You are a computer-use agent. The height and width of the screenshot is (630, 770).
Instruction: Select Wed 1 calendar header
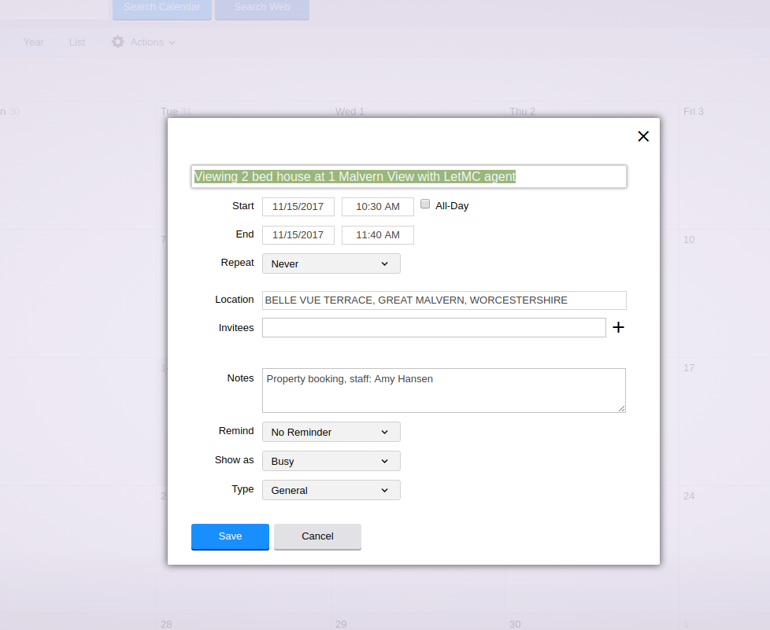(x=350, y=112)
